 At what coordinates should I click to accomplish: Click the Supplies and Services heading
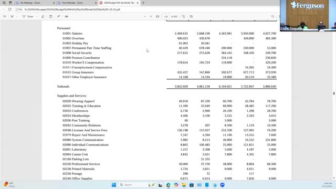click(x=72, y=96)
